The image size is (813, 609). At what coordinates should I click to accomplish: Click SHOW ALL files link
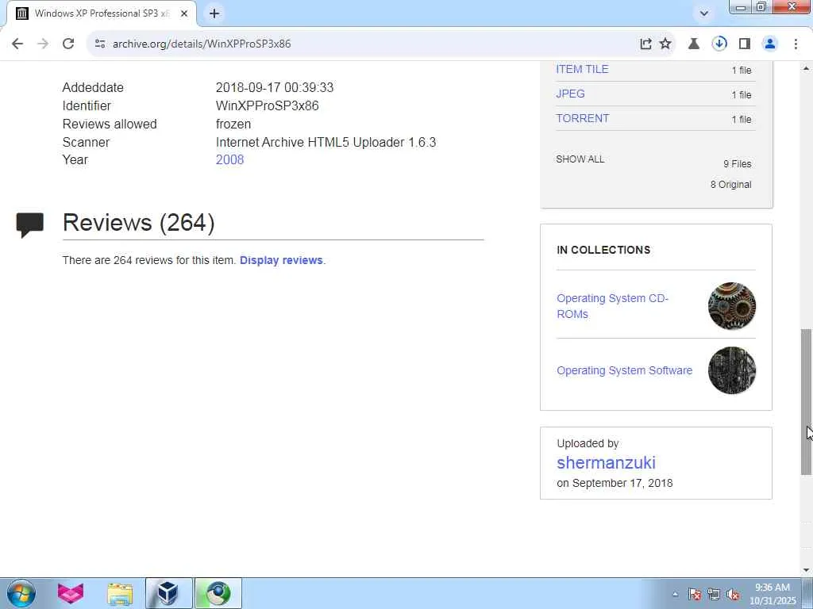coord(580,159)
